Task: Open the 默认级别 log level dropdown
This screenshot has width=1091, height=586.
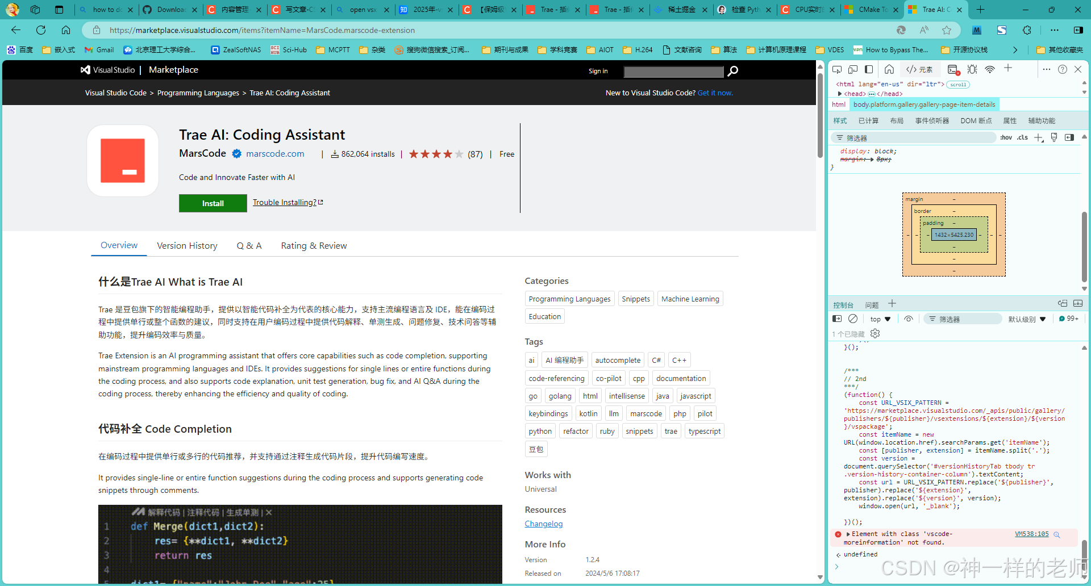Action: click(x=1027, y=319)
